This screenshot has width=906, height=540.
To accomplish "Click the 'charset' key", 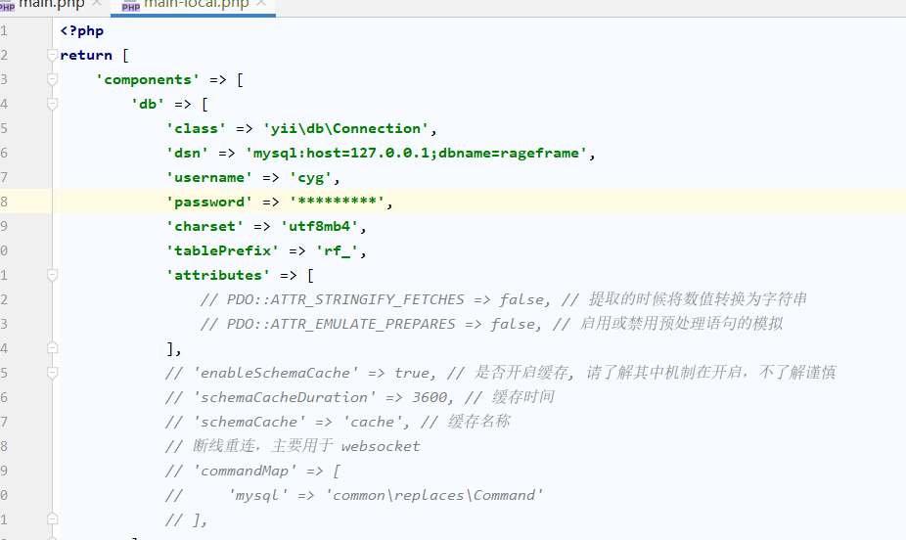I will coord(205,226).
